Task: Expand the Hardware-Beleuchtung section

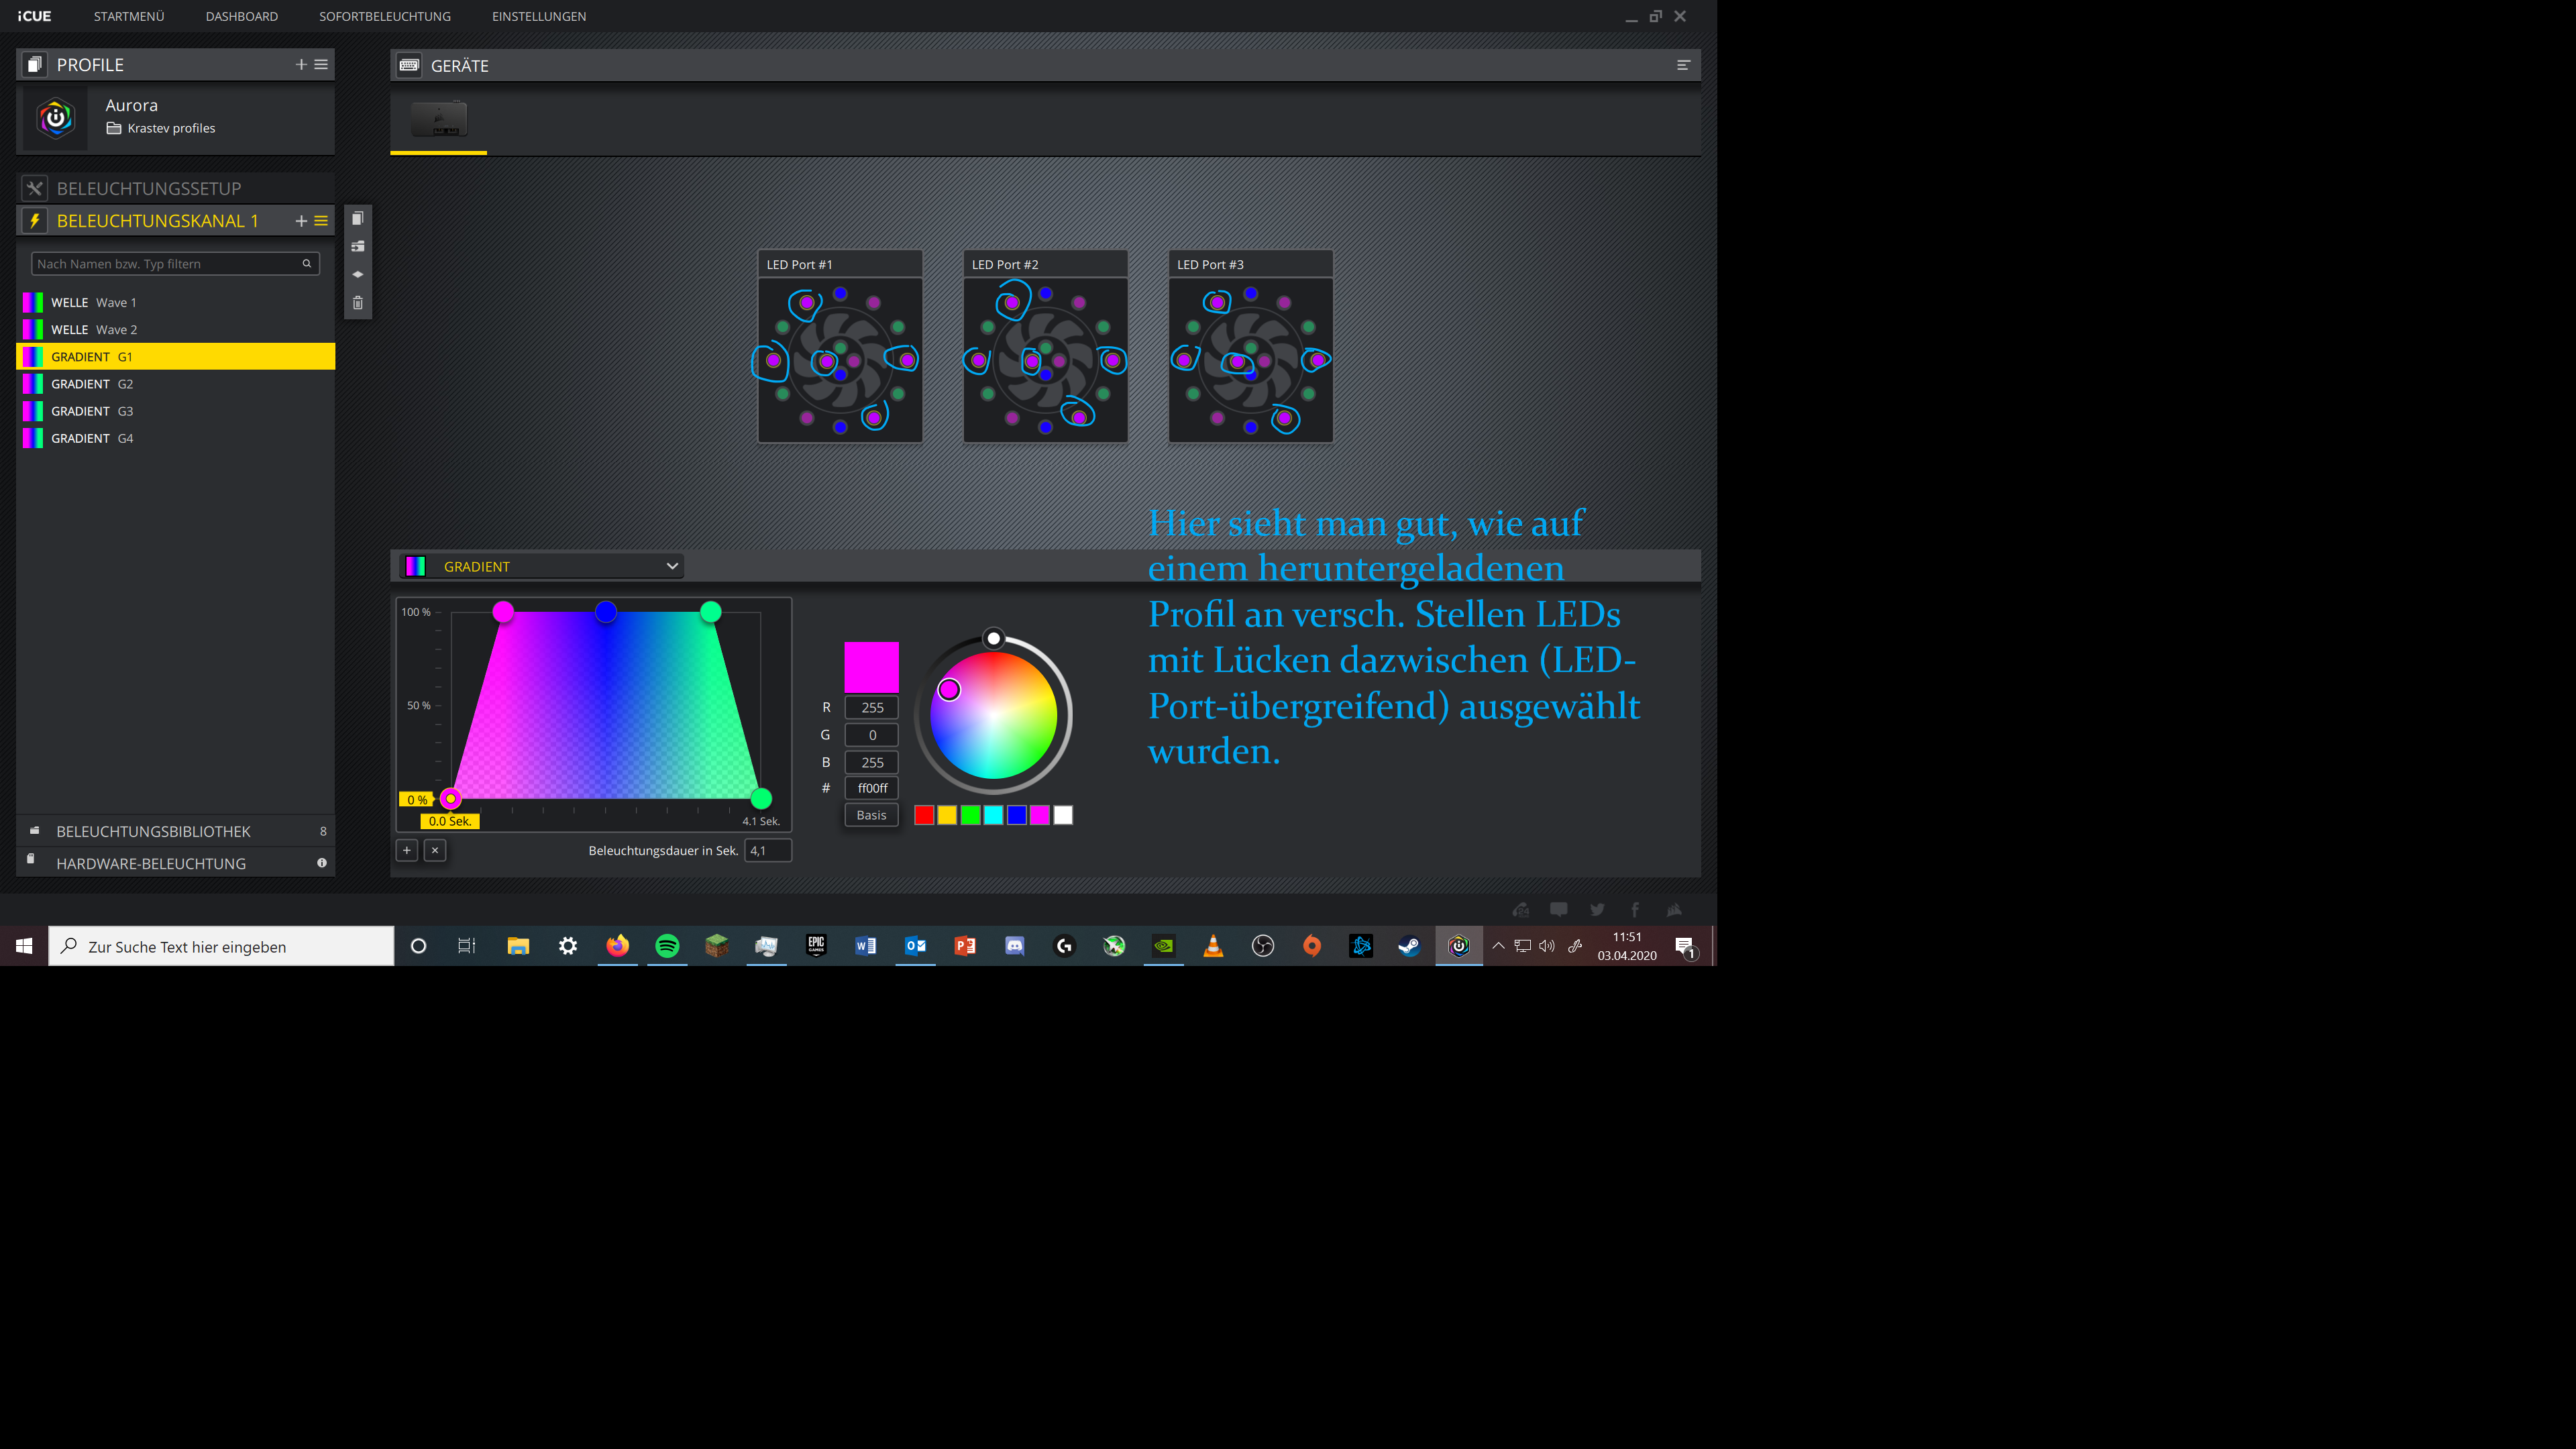Action: pos(151,863)
